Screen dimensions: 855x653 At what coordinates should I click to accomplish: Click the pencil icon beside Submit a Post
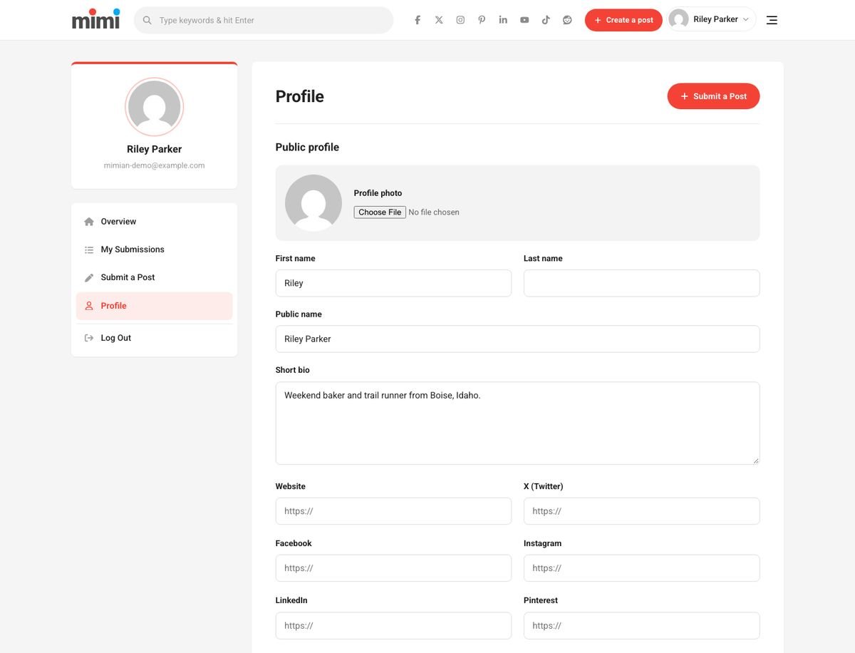pos(89,277)
